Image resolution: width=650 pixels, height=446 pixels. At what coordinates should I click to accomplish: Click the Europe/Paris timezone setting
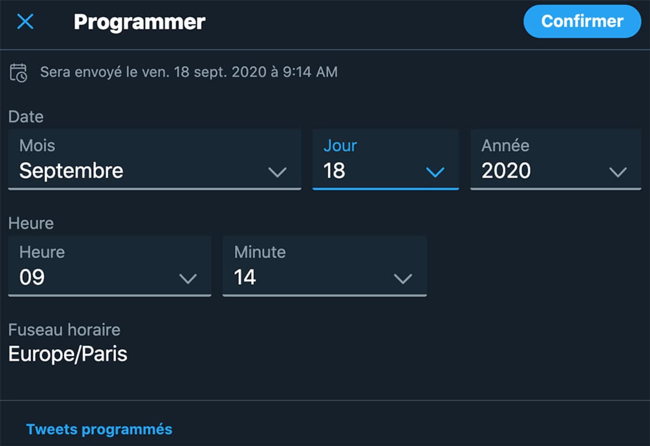pyautogui.click(x=67, y=355)
